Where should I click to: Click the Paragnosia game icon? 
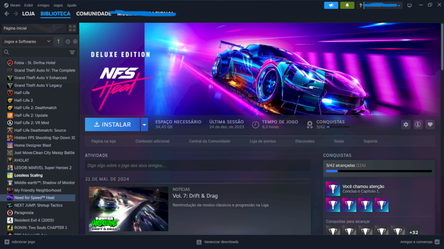click(10, 213)
